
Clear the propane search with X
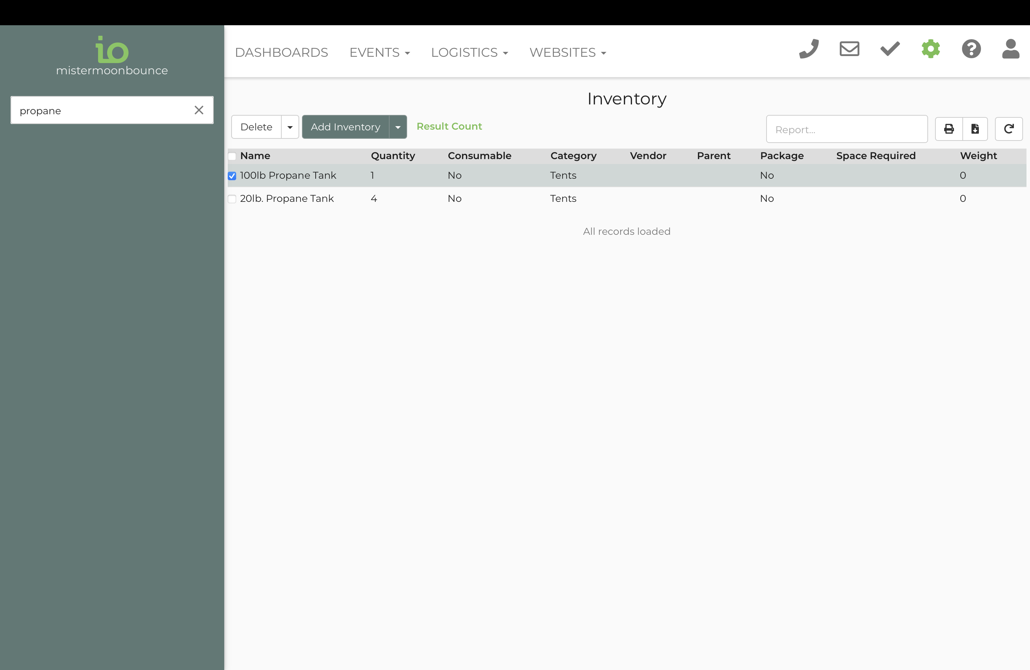tap(199, 110)
